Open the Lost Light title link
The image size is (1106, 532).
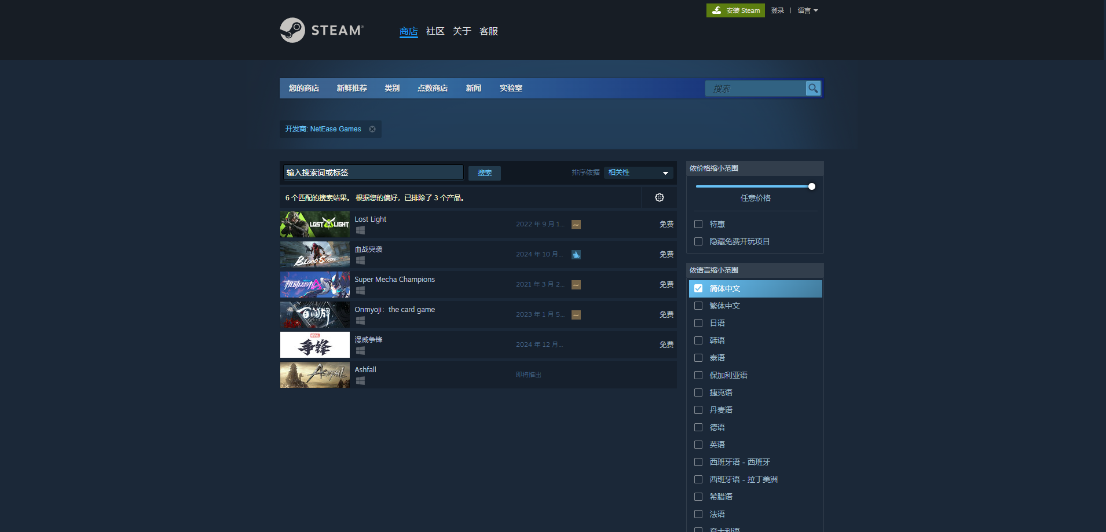pyautogui.click(x=371, y=219)
